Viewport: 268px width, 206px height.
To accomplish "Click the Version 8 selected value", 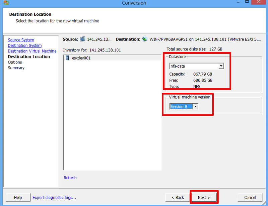I will coord(181,106).
